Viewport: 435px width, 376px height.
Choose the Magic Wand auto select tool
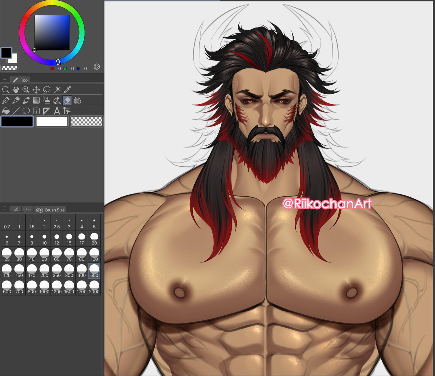[57, 90]
